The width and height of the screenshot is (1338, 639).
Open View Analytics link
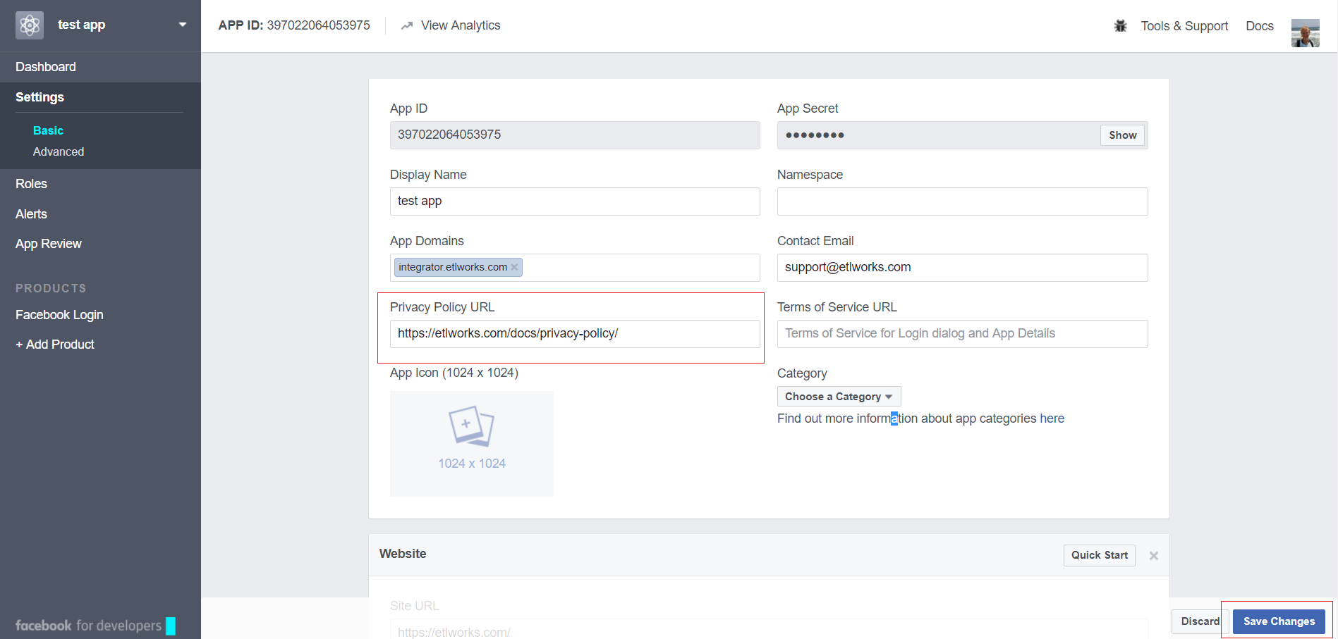(x=461, y=25)
